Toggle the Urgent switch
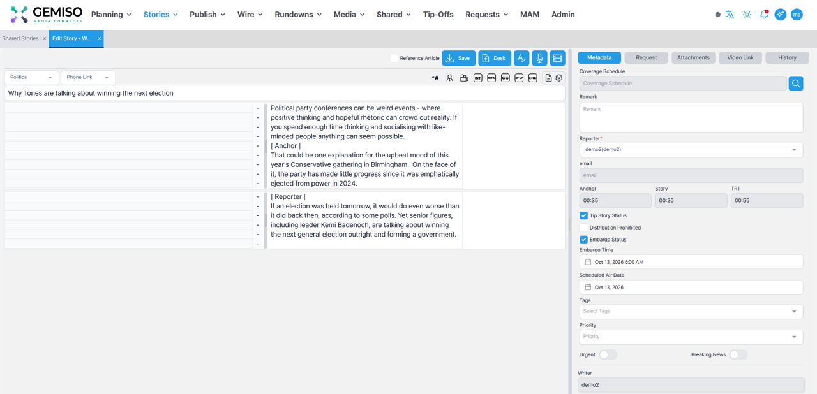The height and width of the screenshot is (394, 817). [608, 354]
